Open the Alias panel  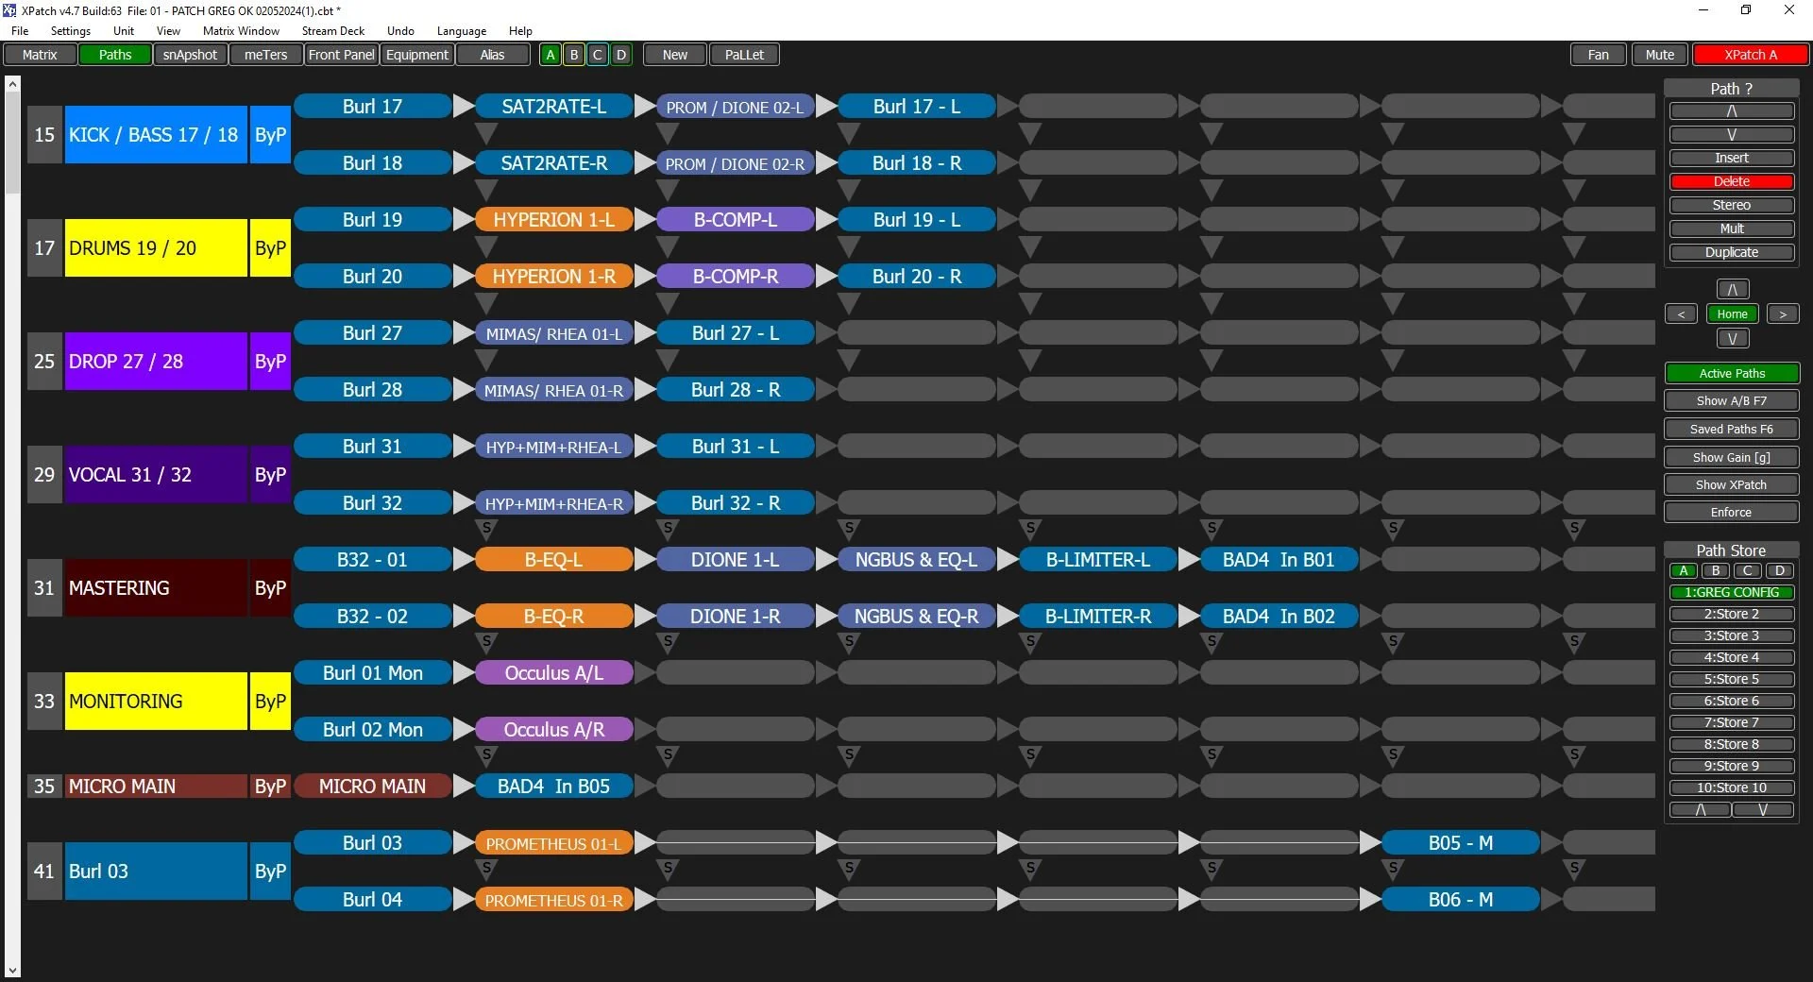click(492, 54)
